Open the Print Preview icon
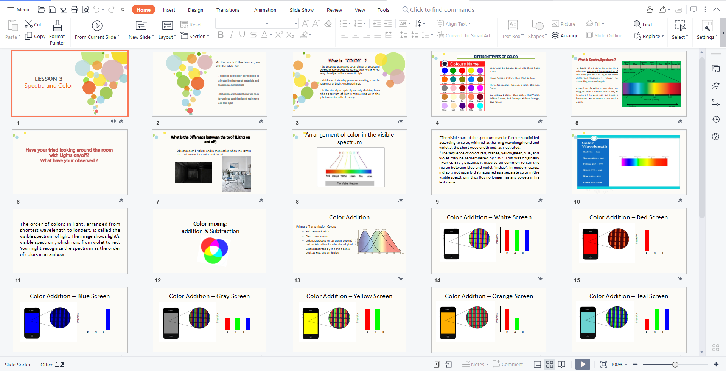 pyautogui.click(x=86, y=10)
